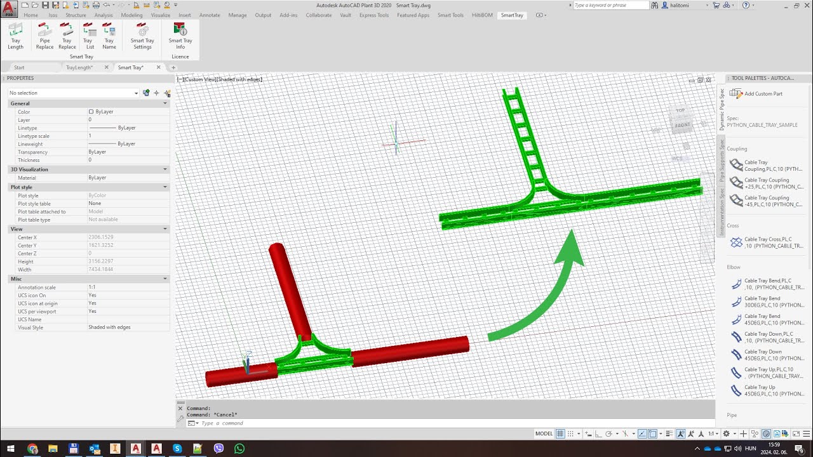Select Cable Tray Bend 30DEG part
This screenshot has width=813, height=457.
click(x=765, y=301)
